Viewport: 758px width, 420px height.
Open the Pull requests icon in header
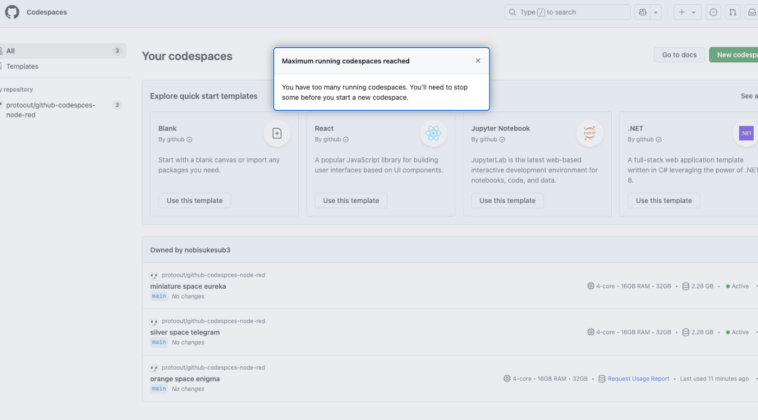click(x=733, y=12)
